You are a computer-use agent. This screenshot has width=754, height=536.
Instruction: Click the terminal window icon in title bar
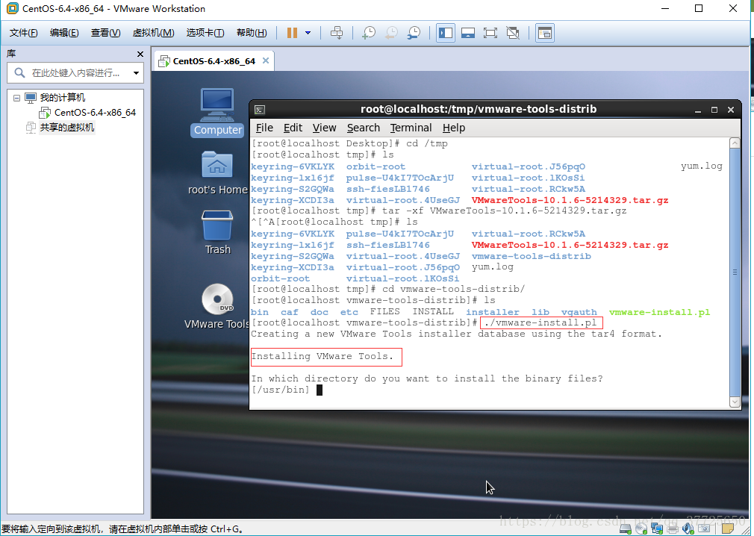pyautogui.click(x=260, y=110)
